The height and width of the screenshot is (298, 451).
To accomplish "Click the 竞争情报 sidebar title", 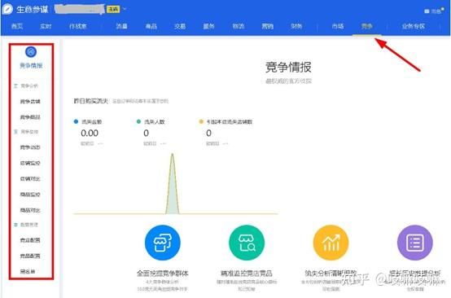I will click(31, 66).
